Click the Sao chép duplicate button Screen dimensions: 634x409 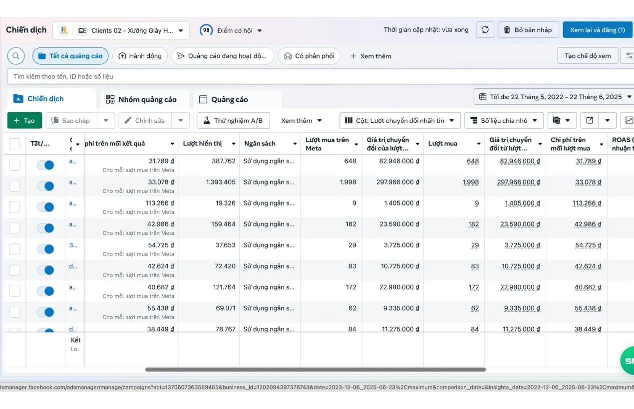71,120
